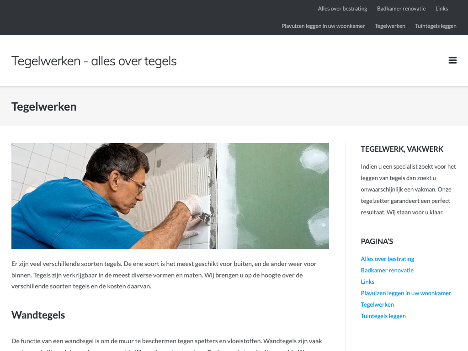Click the 'Tegelwerken' page heading
The height and width of the screenshot is (351, 468).
[x=44, y=106]
